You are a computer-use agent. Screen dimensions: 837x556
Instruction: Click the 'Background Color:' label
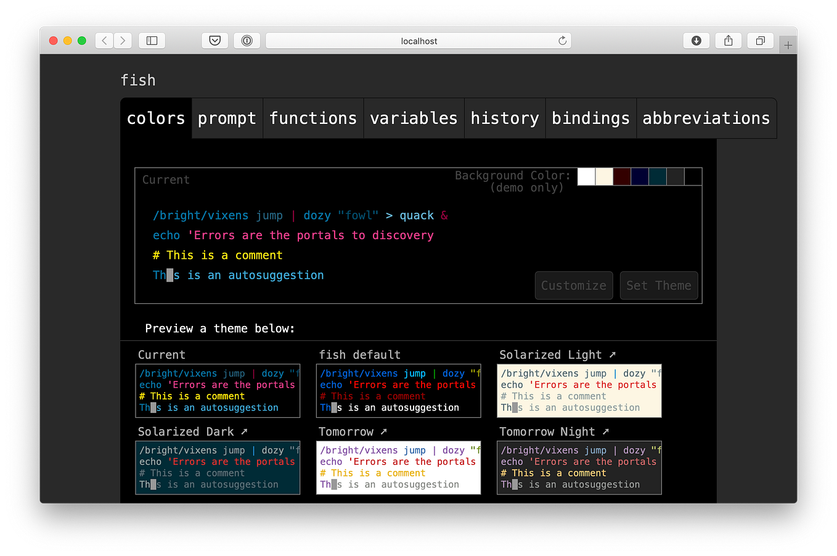tap(513, 176)
